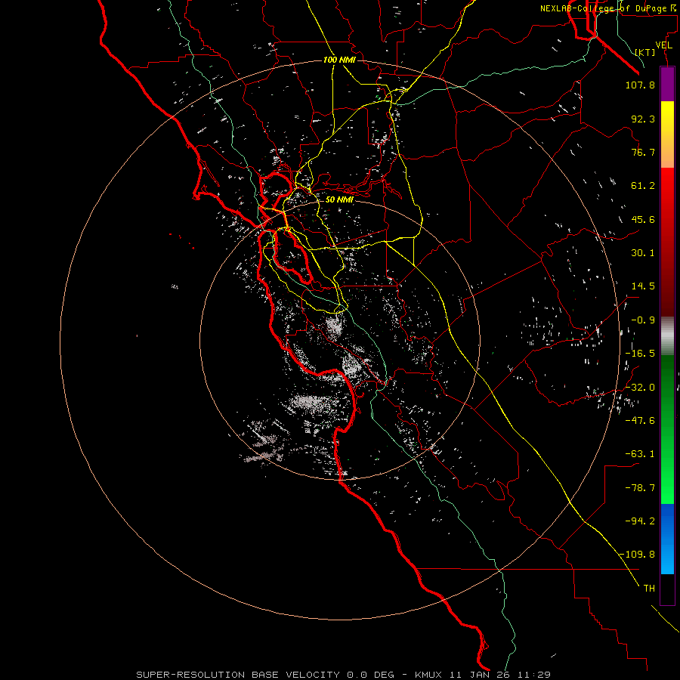
Task: Click the 30.1 velocity scale value
Action: [x=643, y=253]
